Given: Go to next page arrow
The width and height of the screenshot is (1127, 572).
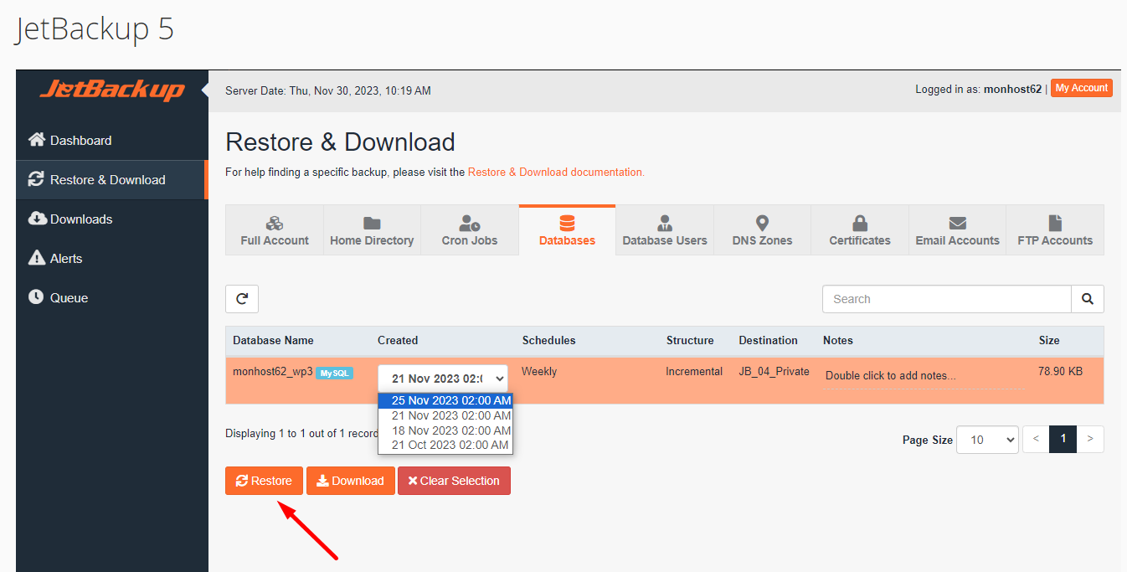Looking at the screenshot, I should [x=1090, y=439].
